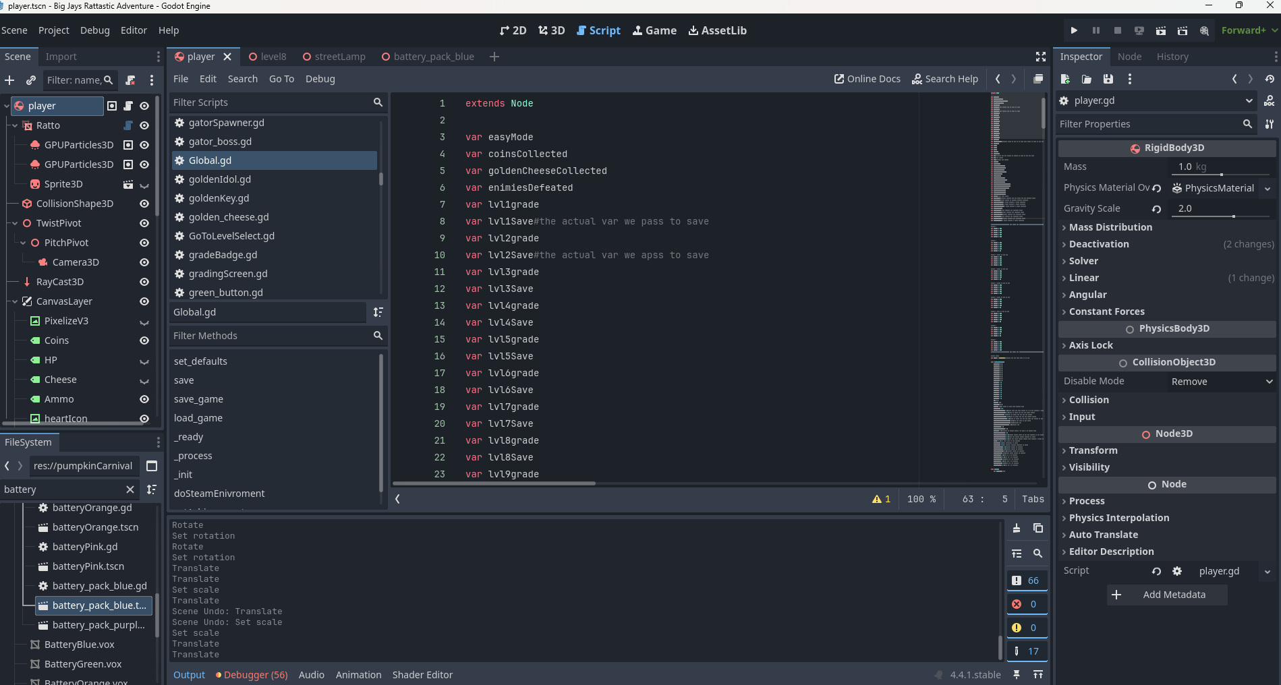1281x685 pixels.
Task: Open the Script property dropdown arrow
Action: click(x=1268, y=571)
